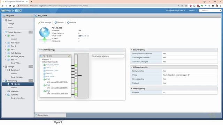
Task: Click KB-2019_server VM icon in Navigator
Action: (x=8, y=56)
